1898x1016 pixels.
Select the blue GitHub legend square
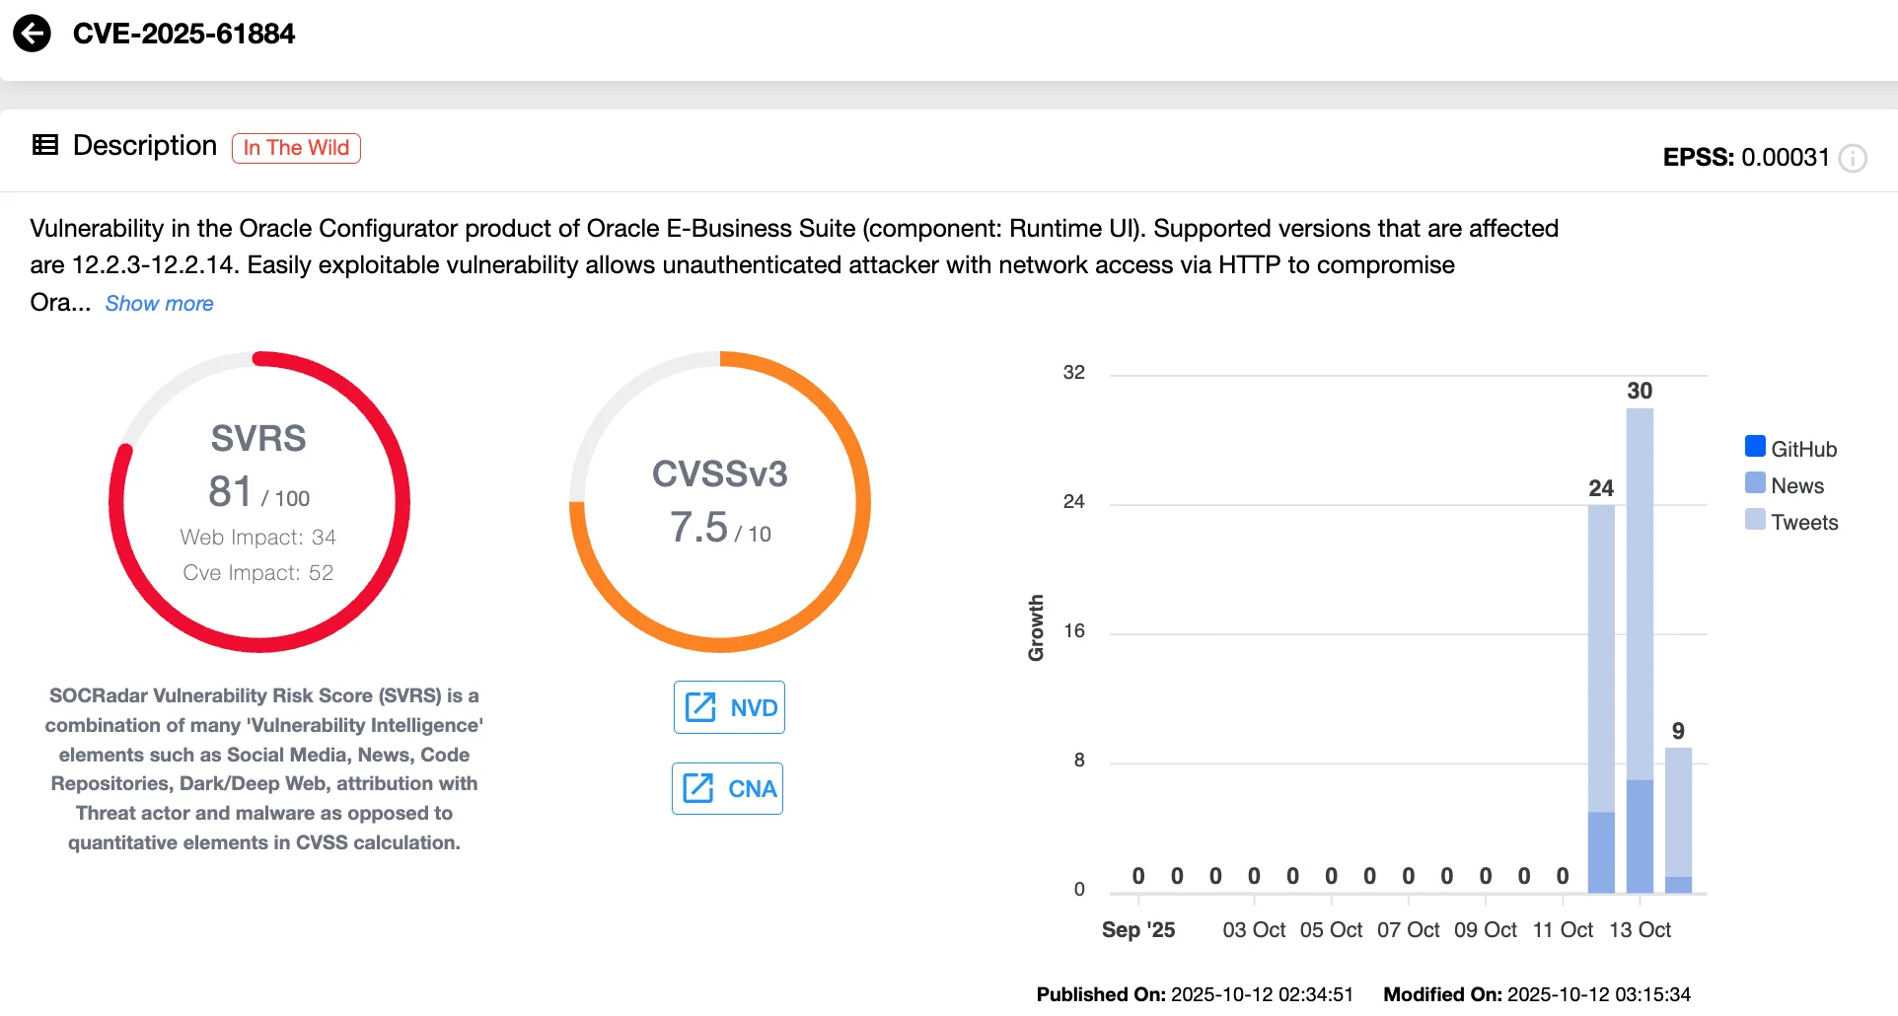1755,446
